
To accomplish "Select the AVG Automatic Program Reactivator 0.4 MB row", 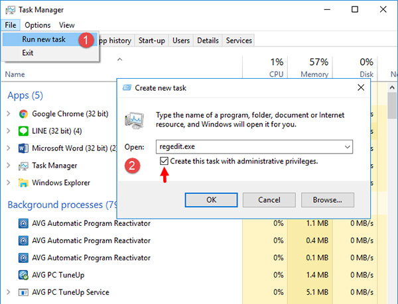I will pyautogui.click(x=194, y=240).
